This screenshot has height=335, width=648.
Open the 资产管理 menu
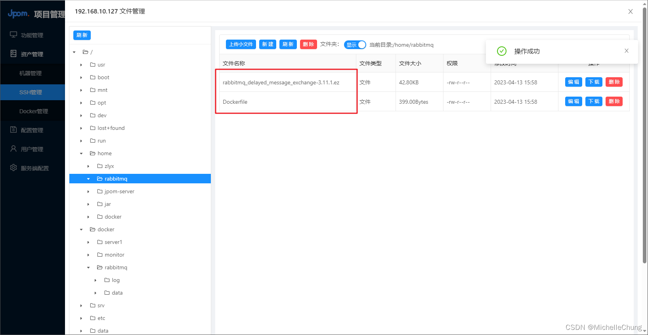click(32, 54)
